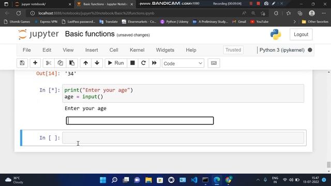The image size is (331, 186).
Task: Open browser collections icon
Action: point(300,13)
